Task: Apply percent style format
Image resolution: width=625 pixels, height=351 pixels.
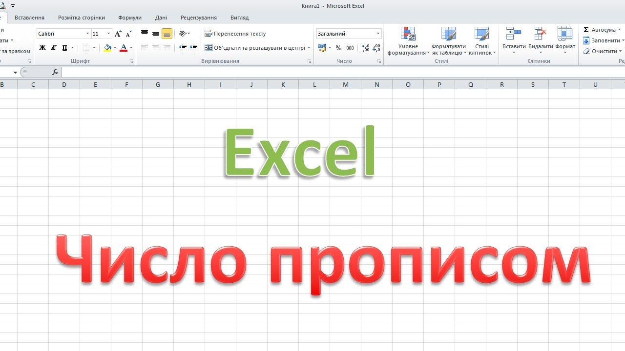Action: point(339,48)
